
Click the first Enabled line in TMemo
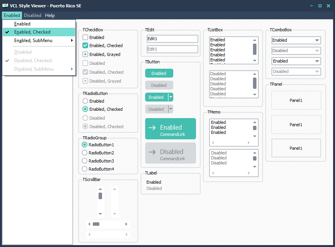click(218, 122)
